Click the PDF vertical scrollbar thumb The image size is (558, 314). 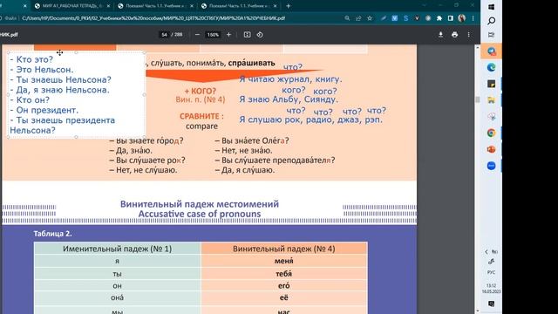[478, 99]
